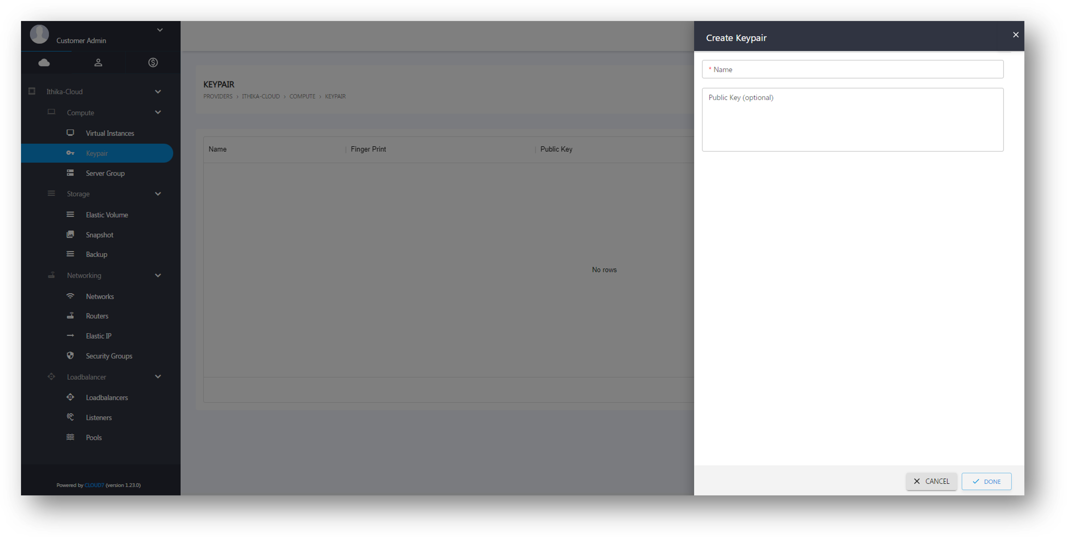Collapse the Ithika-Cloud provider section
Viewport: 1067px width, 538px height.
(158, 92)
